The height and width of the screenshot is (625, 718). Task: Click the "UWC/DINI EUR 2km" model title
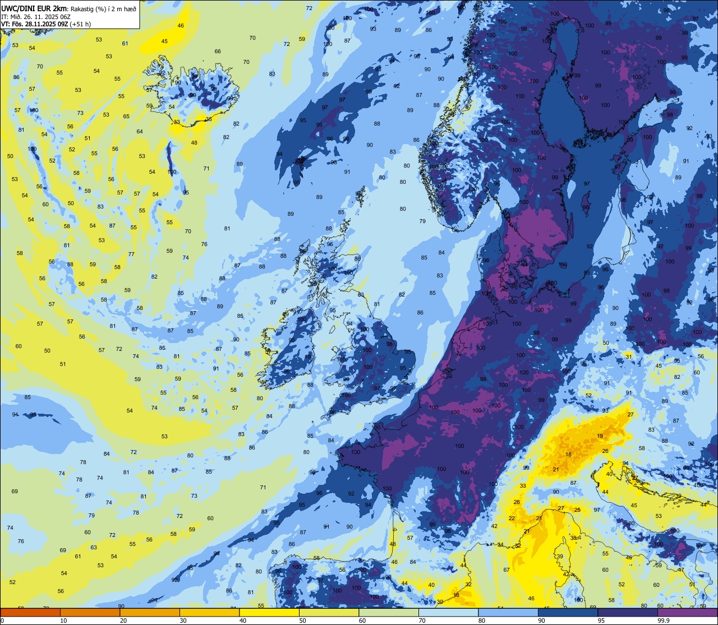[x=35, y=8]
